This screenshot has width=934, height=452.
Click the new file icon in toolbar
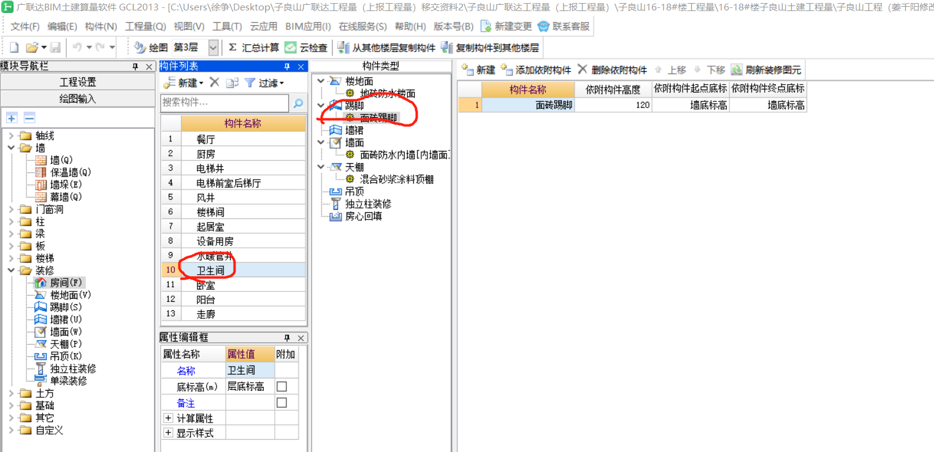point(14,47)
